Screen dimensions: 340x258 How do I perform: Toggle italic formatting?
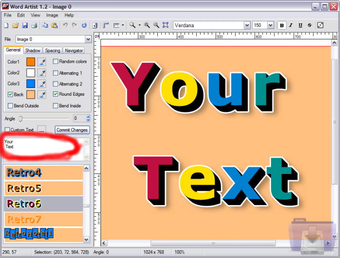point(291,25)
